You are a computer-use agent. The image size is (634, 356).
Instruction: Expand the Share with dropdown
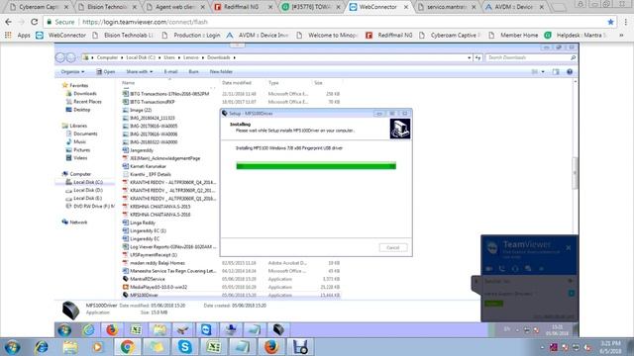pyautogui.click(x=139, y=72)
